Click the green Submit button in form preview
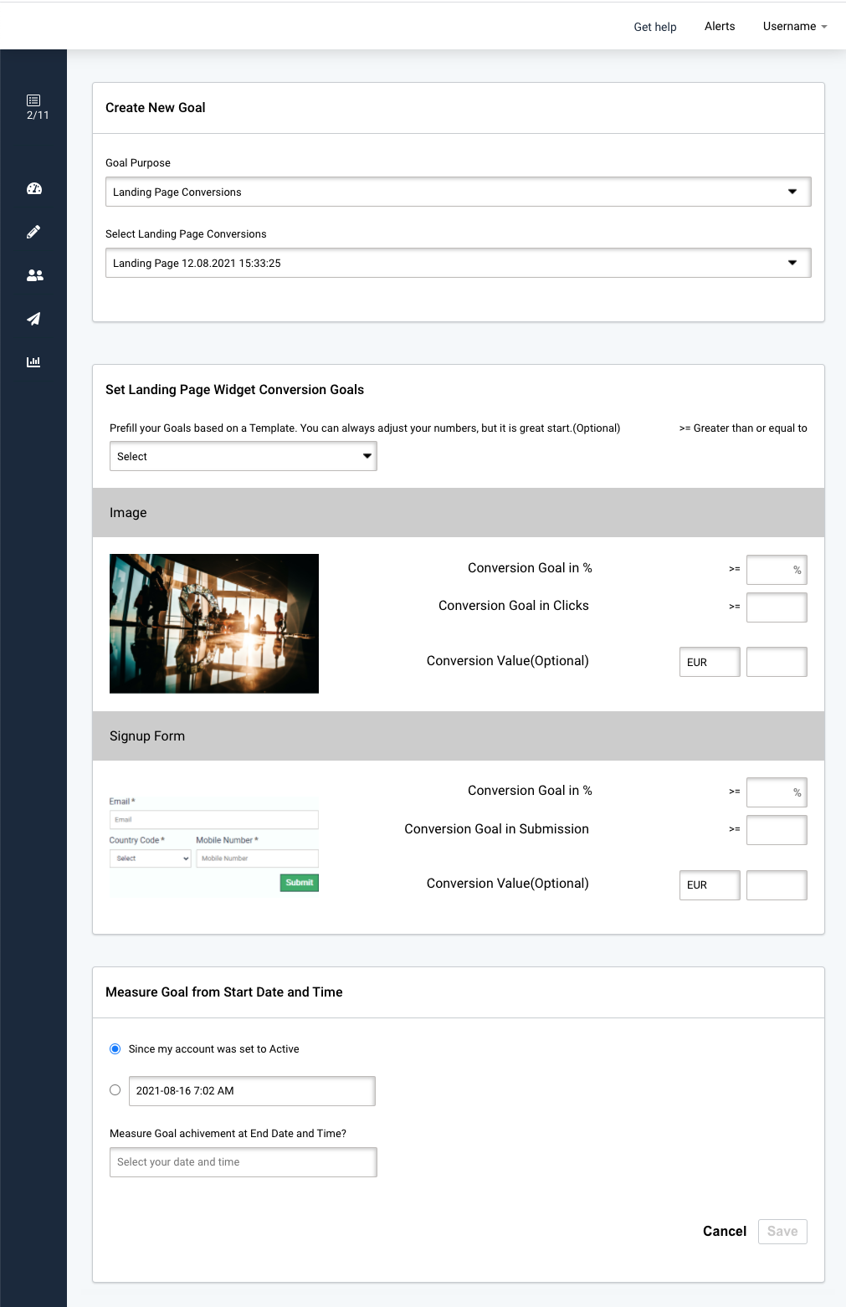The height and width of the screenshot is (1307, 846). [x=300, y=883]
